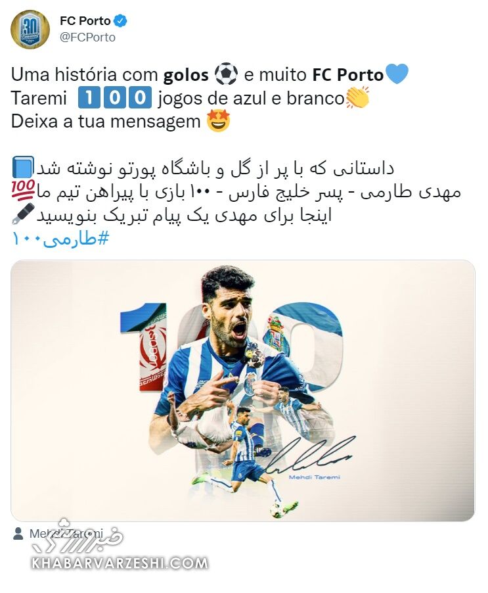Viewport: 488px width, 593px height.
Task: Click the blue heart emoji
Action: [396, 74]
